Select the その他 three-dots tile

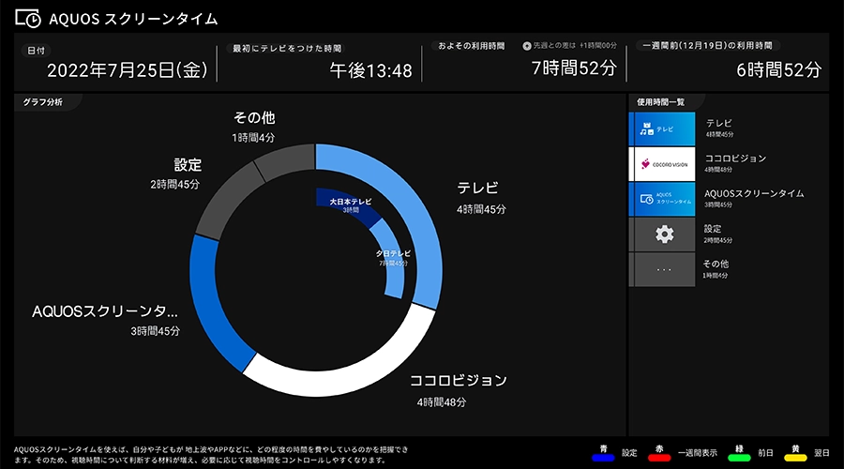[x=662, y=270]
